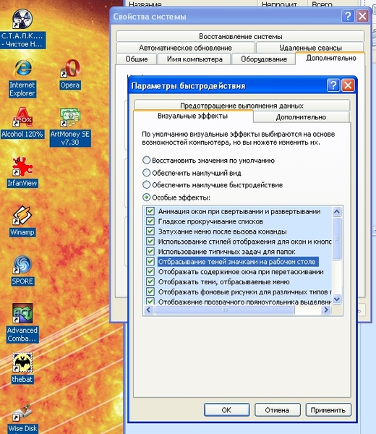Click the Winamp desktop icon
376x434 pixels.
click(x=22, y=216)
